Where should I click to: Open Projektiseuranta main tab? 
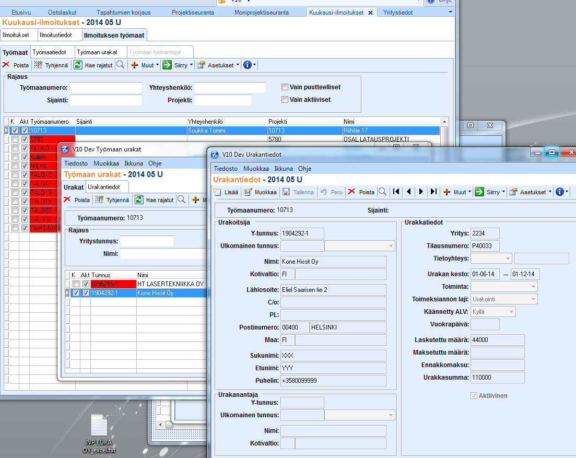coord(193,12)
